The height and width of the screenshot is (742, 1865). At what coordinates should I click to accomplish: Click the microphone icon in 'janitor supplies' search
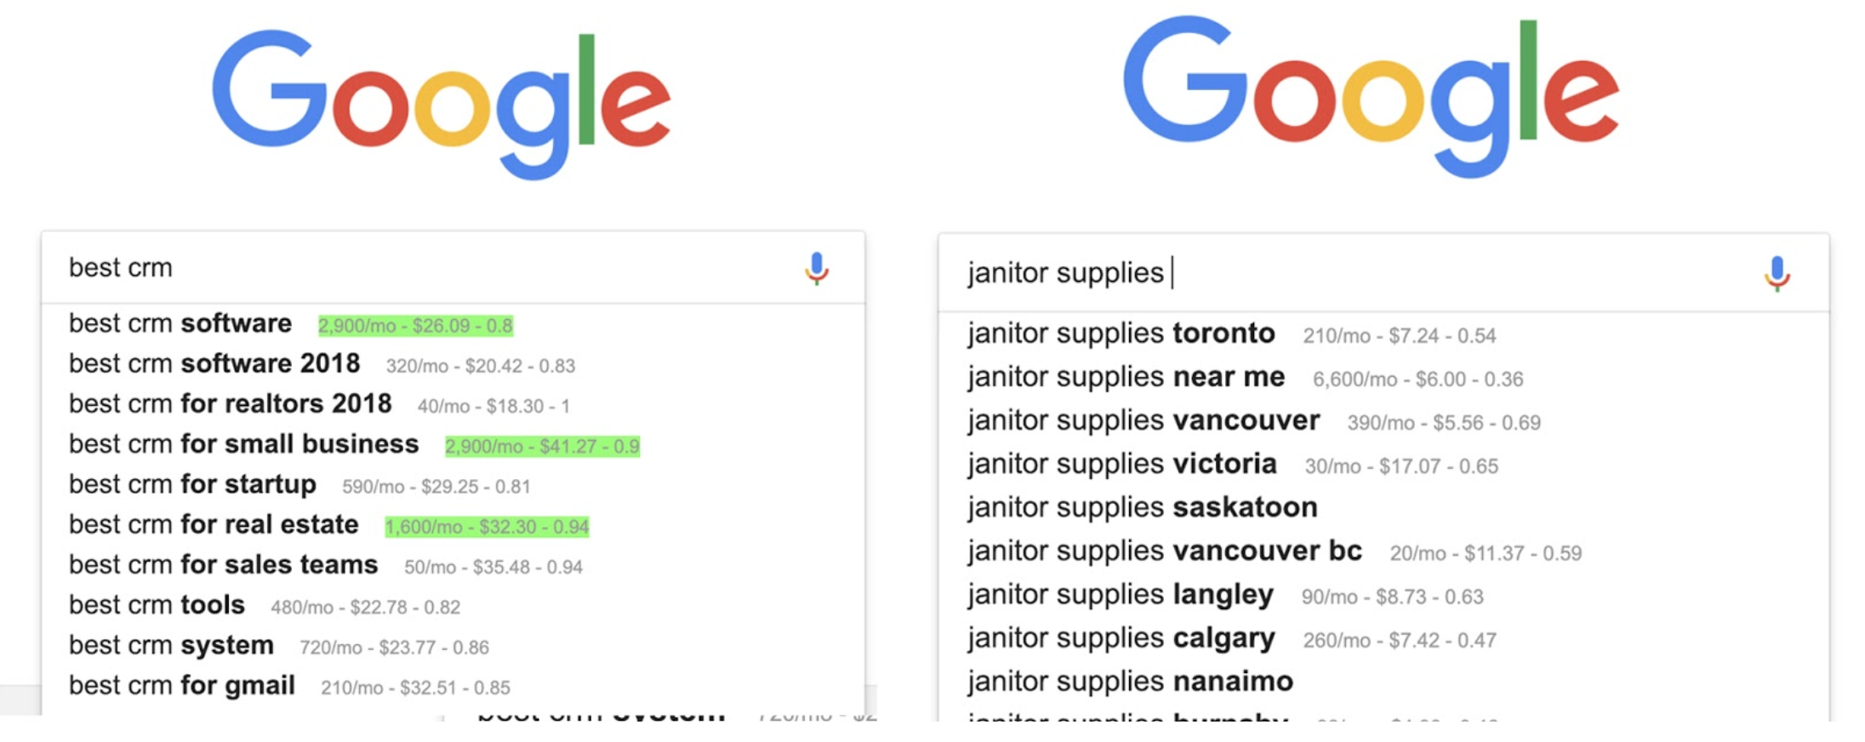tap(1776, 273)
